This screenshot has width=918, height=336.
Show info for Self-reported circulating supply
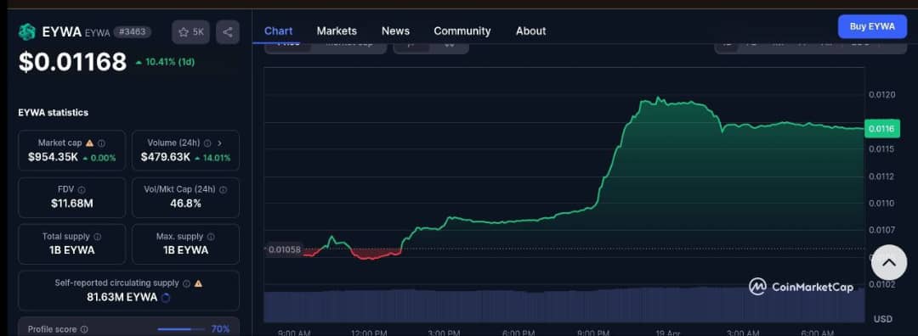pyautogui.click(x=186, y=283)
